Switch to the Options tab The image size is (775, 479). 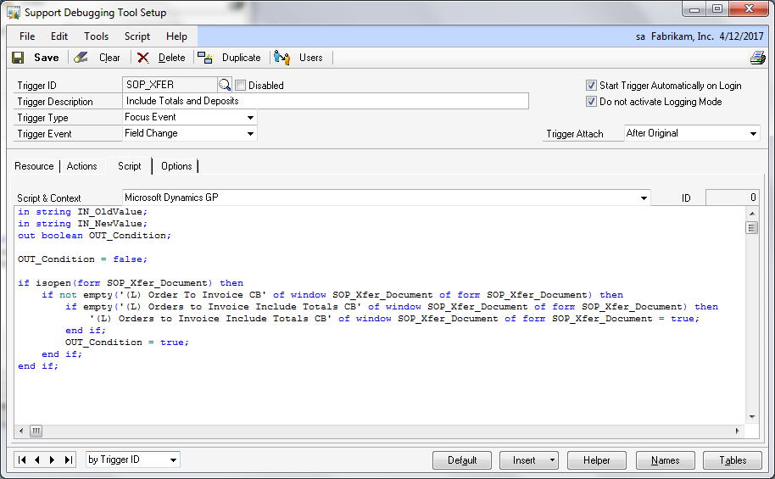coord(176,166)
